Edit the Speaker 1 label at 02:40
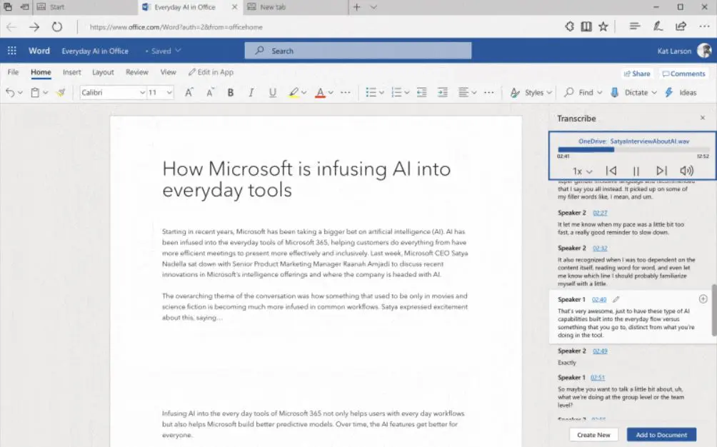 coord(615,299)
